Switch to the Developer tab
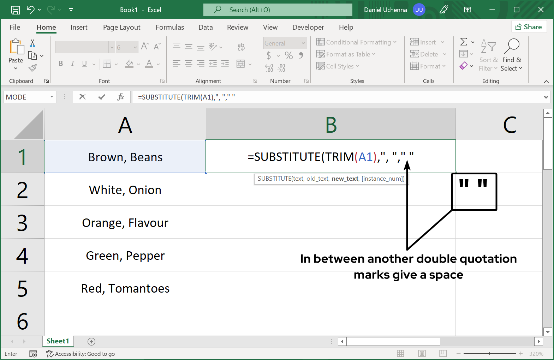Screen dimensions: 554x360 308,27
